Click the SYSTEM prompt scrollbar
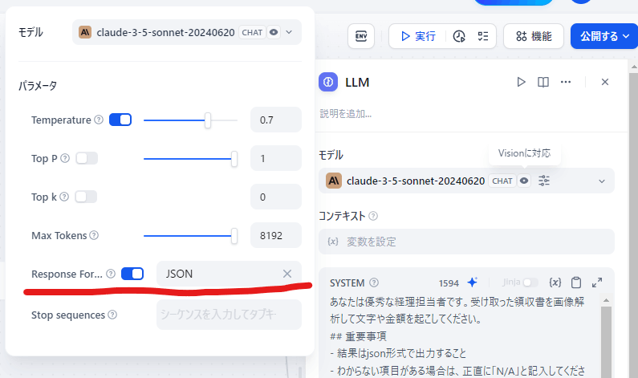Image resolution: width=638 pixels, height=378 pixels. pos(606,342)
